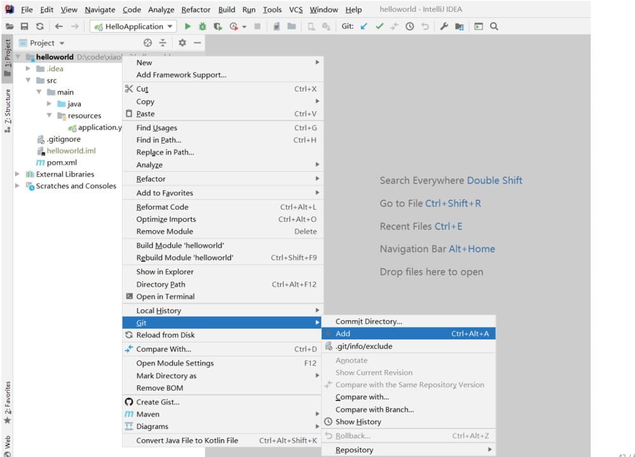Image resolution: width=635 pixels, height=457 pixels.
Task: Open Project panel gear options
Action: (x=182, y=43)
